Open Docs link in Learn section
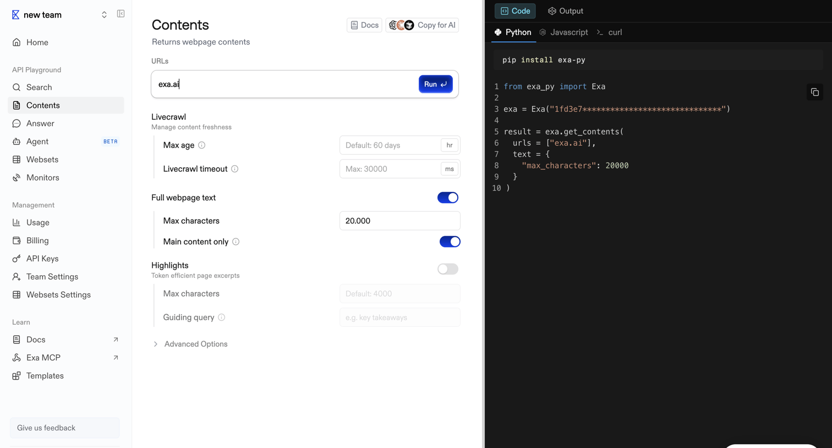This screenshot has width=832, height=448. coord(66,340)
